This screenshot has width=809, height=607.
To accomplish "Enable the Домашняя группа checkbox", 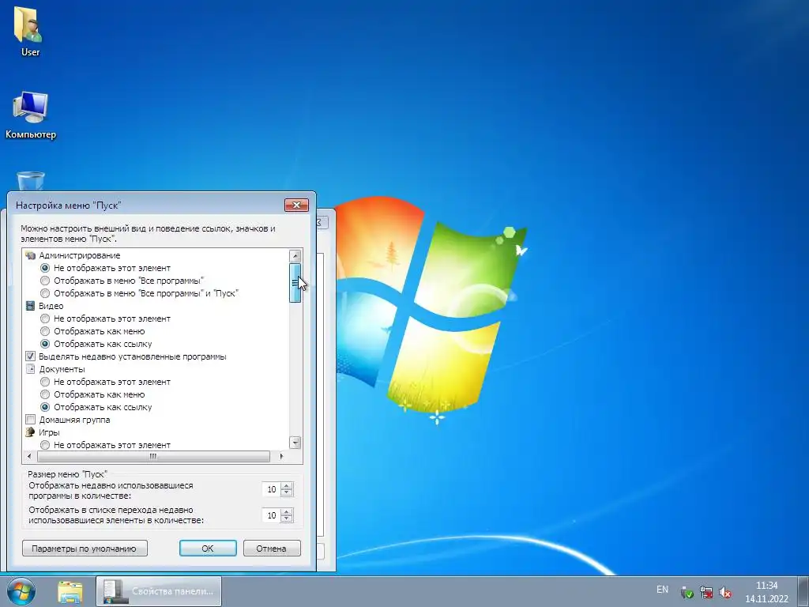I will point(31,420).
